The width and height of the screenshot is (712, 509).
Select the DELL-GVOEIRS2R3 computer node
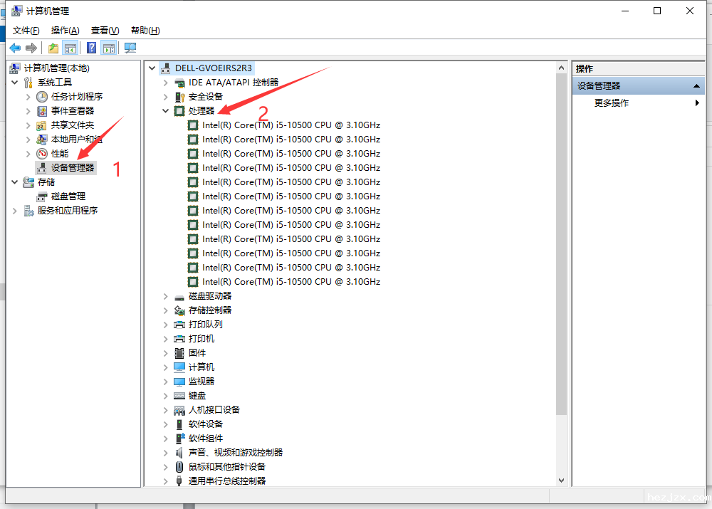[206, 68]
